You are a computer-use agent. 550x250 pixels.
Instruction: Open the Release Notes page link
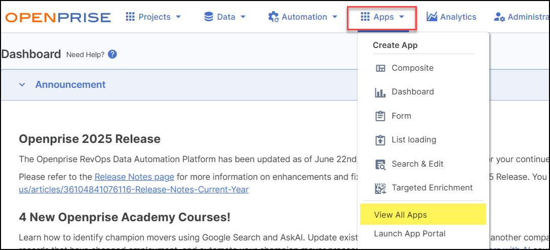[134, 177]
